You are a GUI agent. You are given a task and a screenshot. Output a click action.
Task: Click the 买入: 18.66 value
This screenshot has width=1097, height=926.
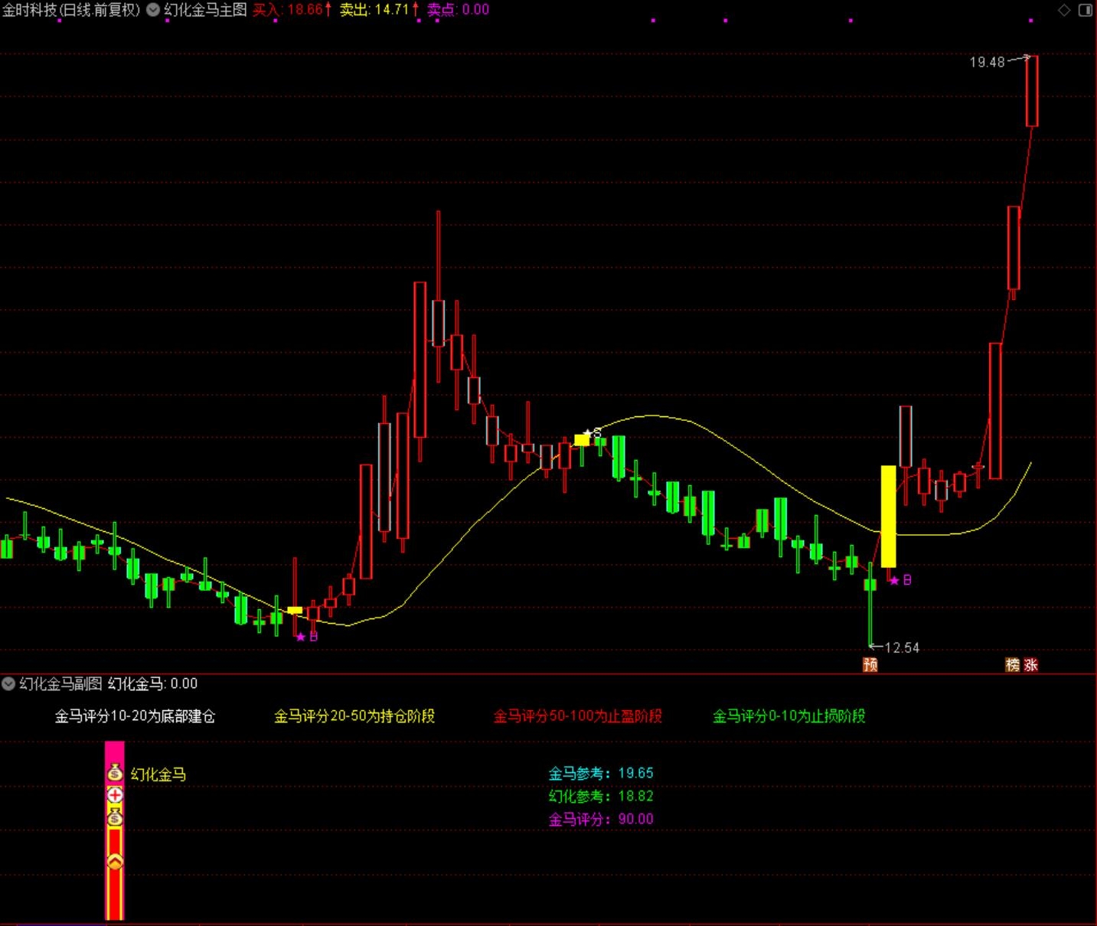pyautogui.click(x=292, y=10)
